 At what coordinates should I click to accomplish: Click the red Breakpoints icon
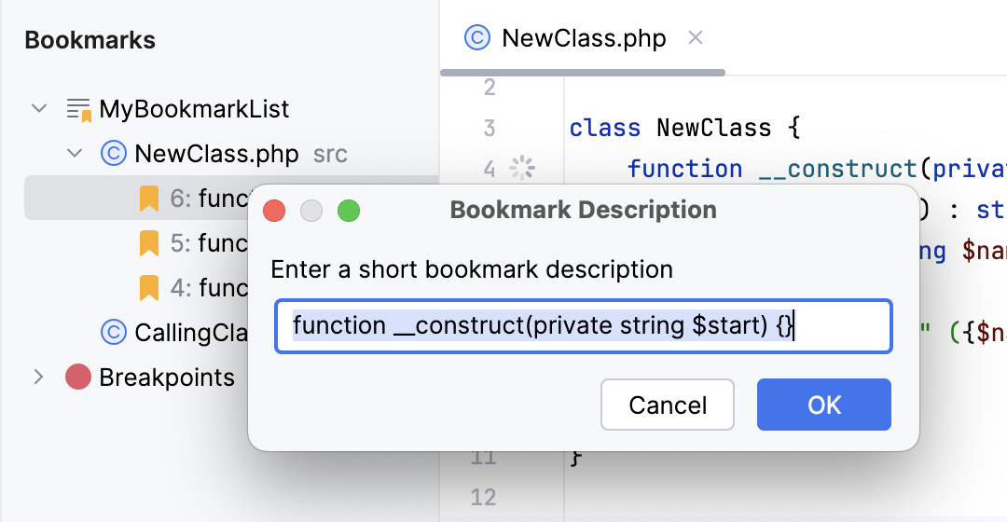tap(78, 378)
